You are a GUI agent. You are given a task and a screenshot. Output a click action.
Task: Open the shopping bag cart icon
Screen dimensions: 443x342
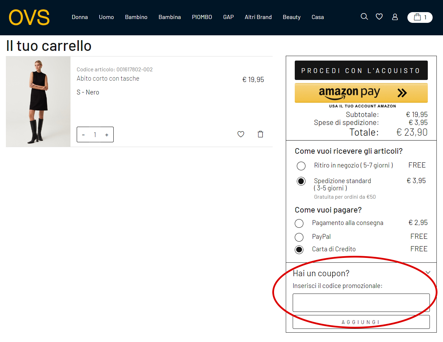420,17
